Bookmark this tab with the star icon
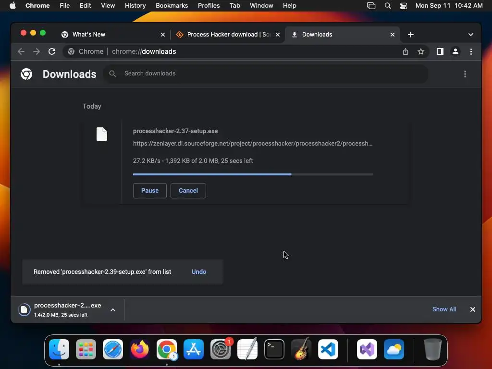The width and height of the screenshot is (492, 369). (421, 51)
